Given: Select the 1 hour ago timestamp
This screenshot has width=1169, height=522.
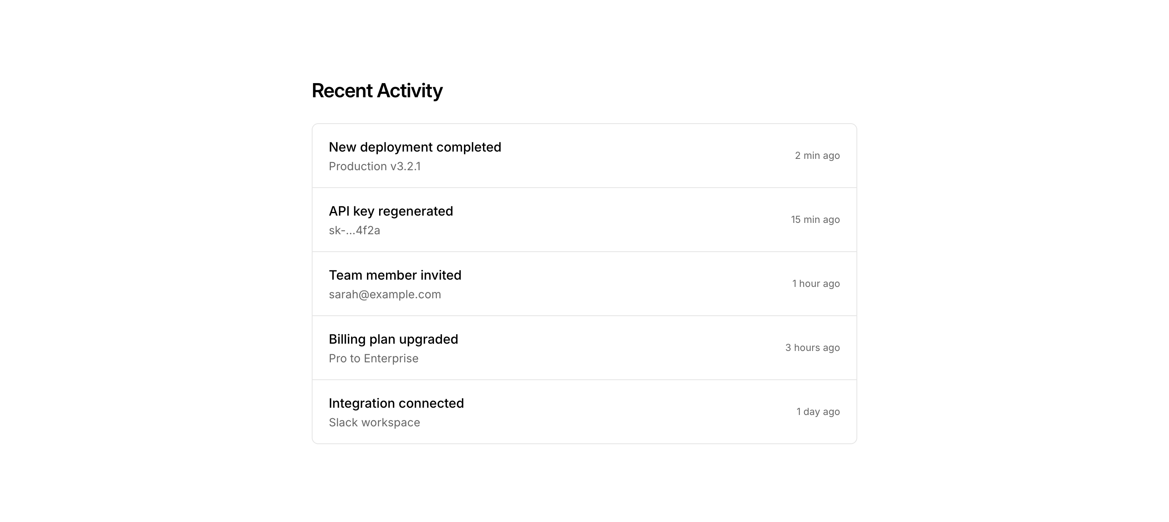Looking at the screenshot, I should tap(815, 284).
